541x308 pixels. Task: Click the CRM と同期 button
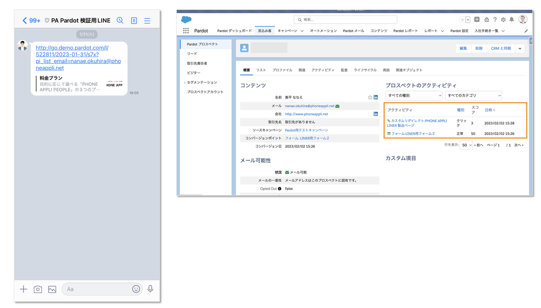pyautogui.click(x=500, y=48)
